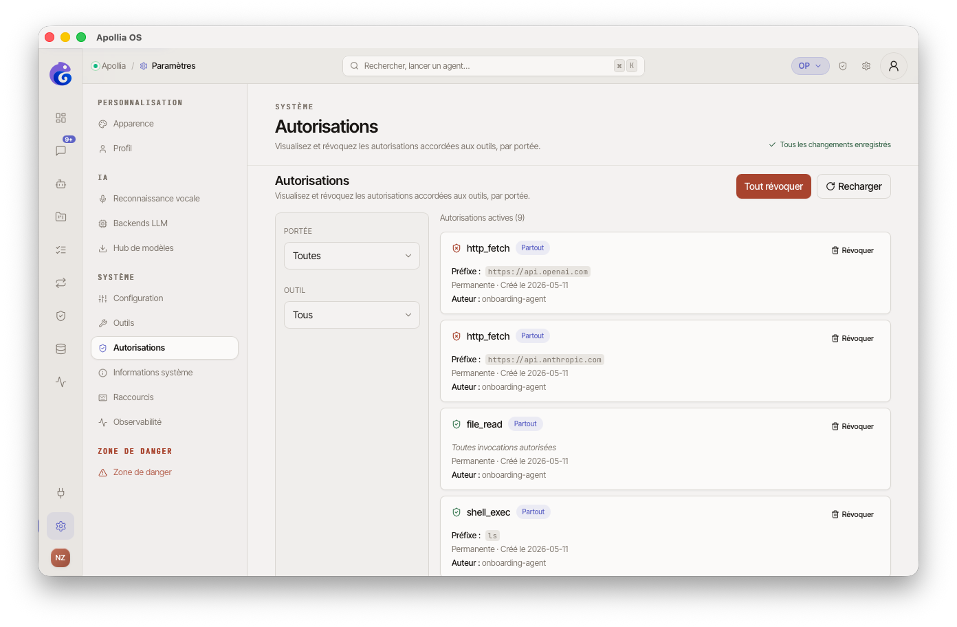The height and width of the screenshot is (627, 957).
Task: Click shield icon on openai http_fetch card
Action: [456, 248]
